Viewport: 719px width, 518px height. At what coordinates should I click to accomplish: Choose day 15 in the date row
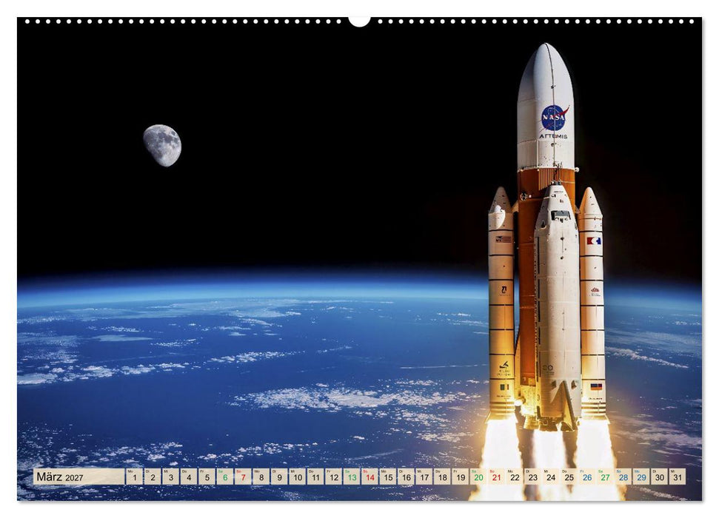pyautogui.click(x=388, y=477)
